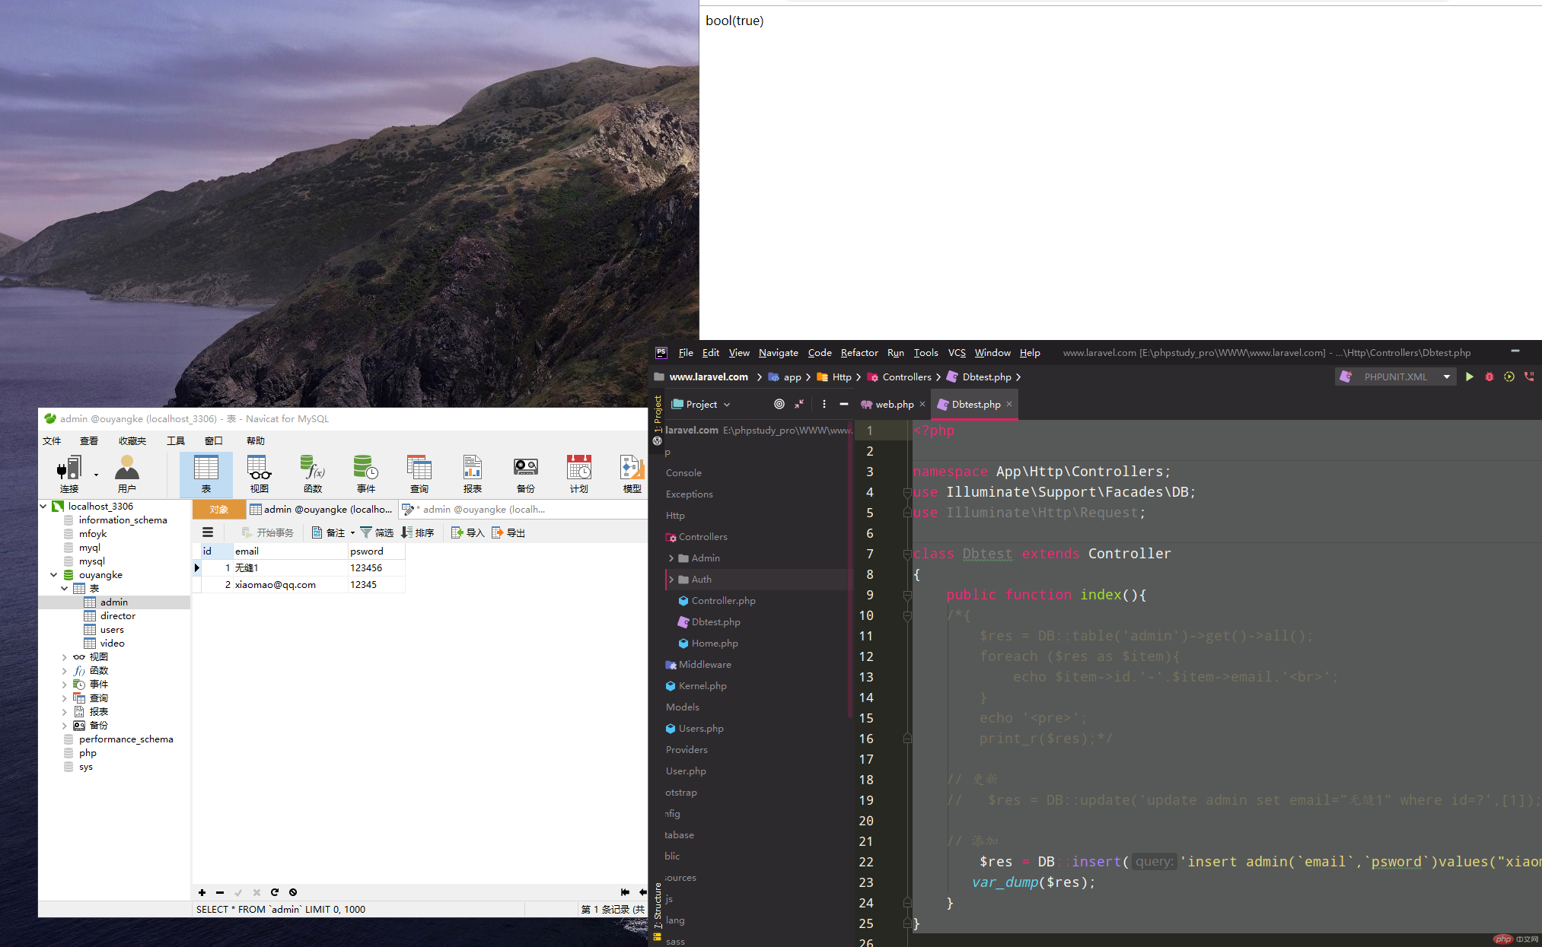Click the Controllers breadcrumb in PhpStorm
The width and height of the screenshot is (1542, 947).
point(900,377)
